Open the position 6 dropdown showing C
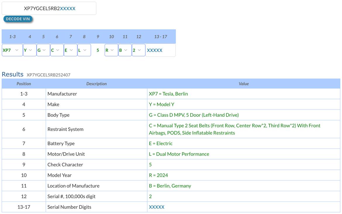 click(x=57, y=50)
